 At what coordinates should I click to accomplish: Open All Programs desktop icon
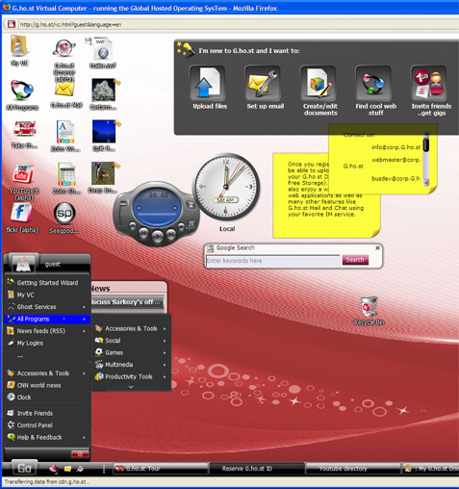[x=21, y=90]
